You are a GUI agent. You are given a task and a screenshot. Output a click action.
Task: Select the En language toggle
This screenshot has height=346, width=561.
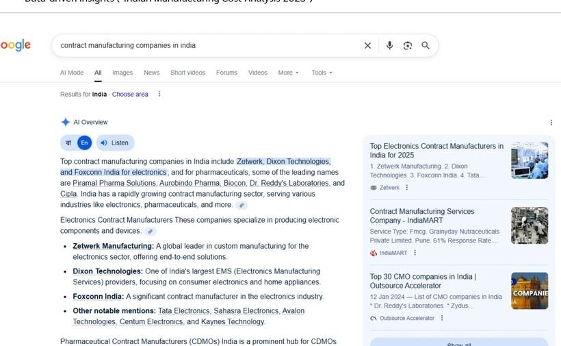click(x=84, y=143)
